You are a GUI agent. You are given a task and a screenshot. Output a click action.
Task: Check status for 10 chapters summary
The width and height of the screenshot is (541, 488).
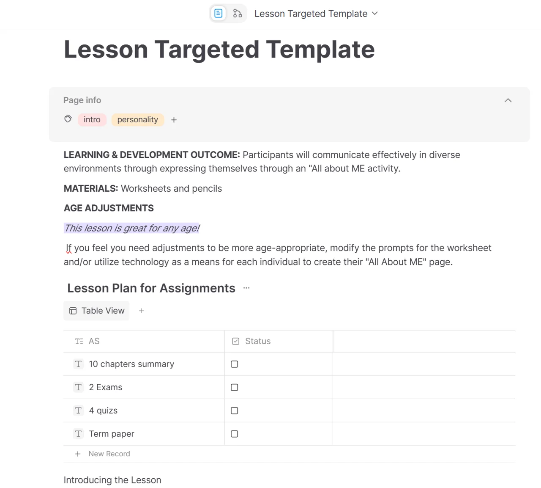click(x=235, y=364)
